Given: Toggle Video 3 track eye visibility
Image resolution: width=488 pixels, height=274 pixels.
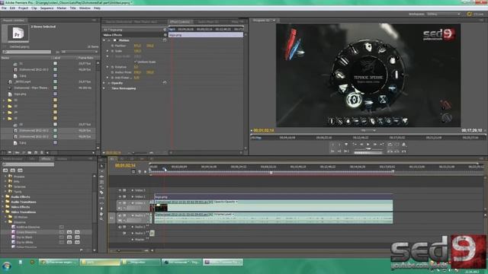Looking at the screenshot, I should (x=120, y=190).
